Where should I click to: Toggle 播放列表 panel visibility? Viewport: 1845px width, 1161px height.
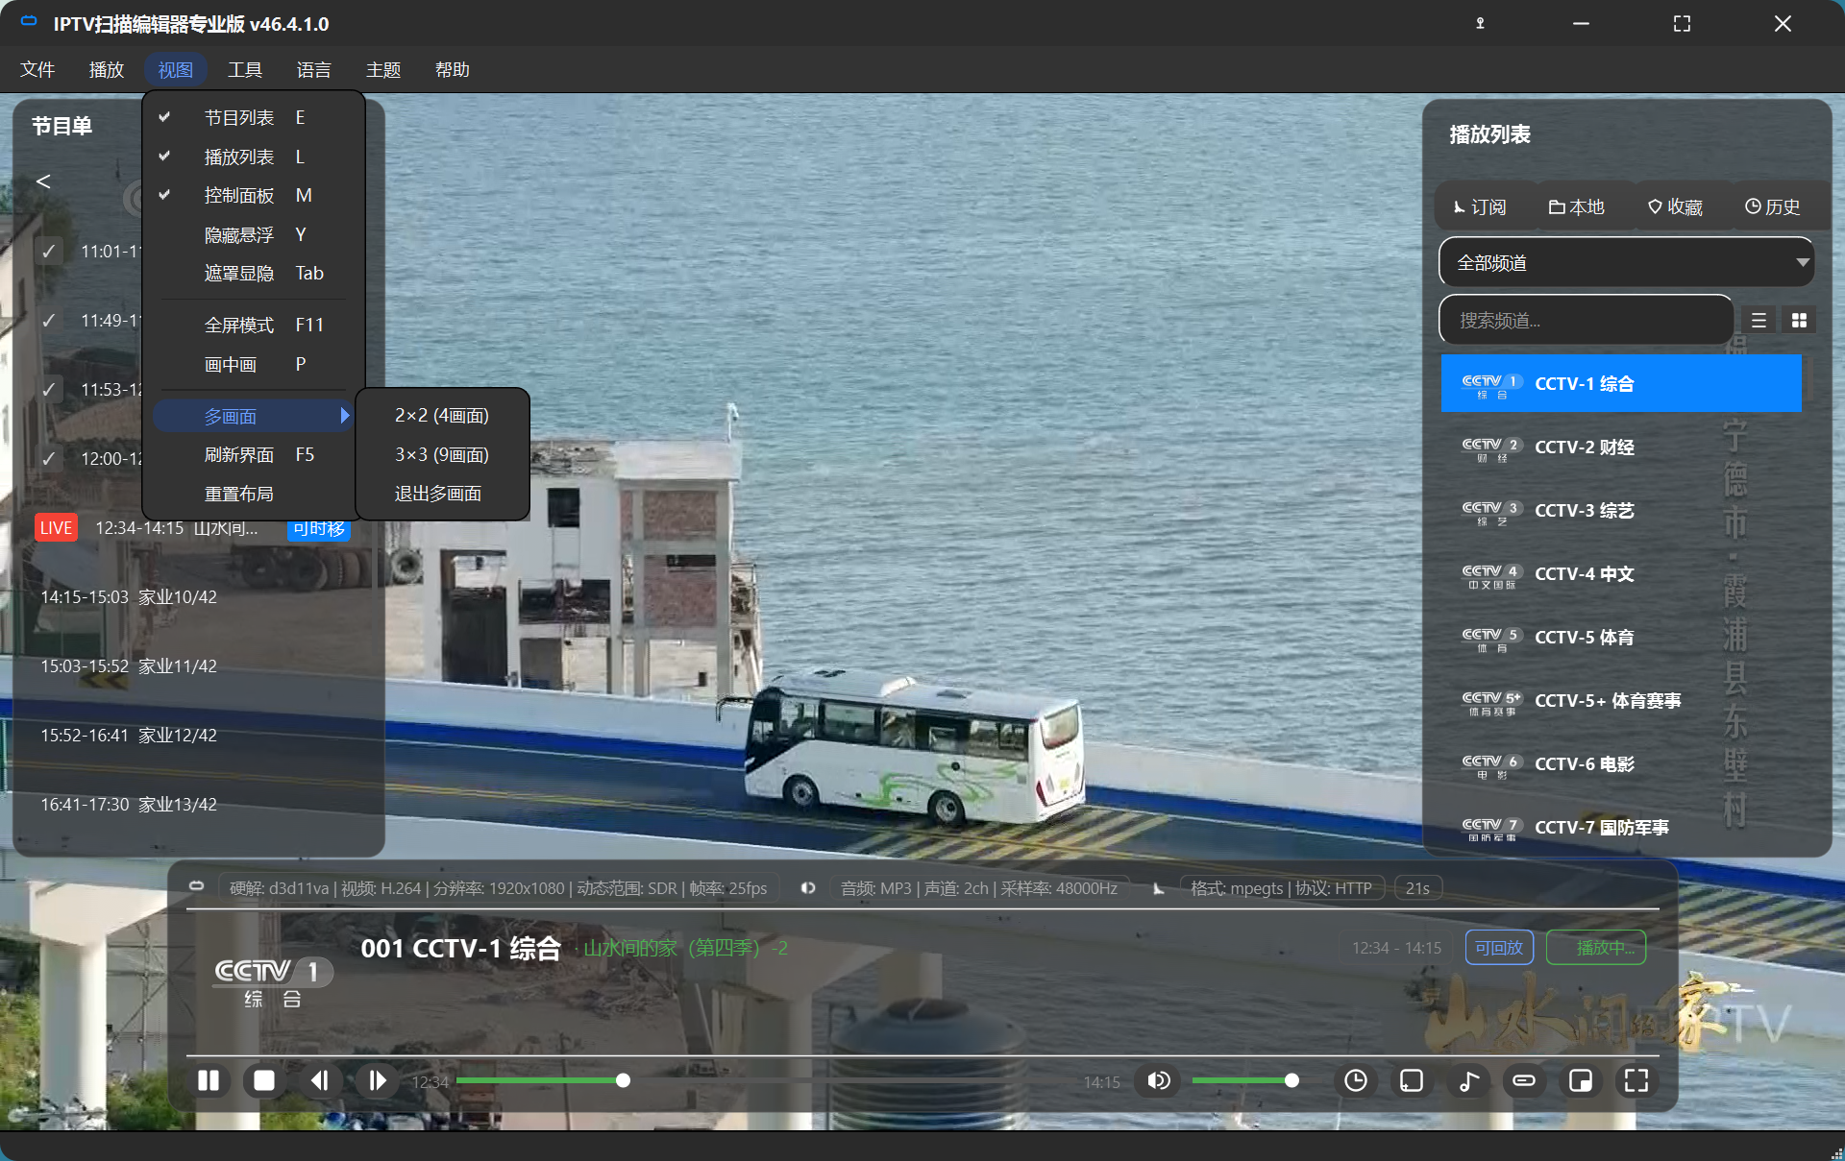(255, 157)
